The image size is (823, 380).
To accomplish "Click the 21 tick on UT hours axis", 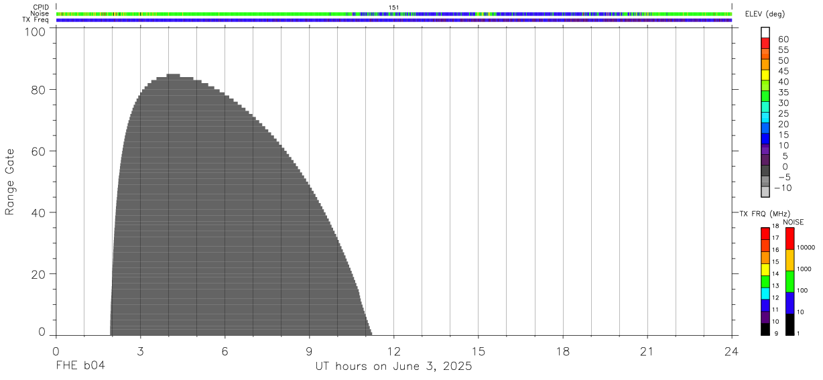I will pyautogui.click(x=647, y=351).
